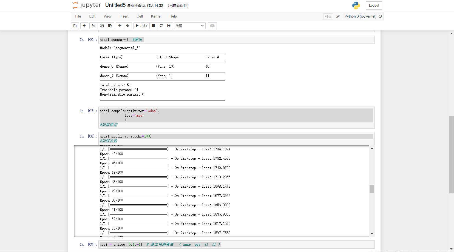Click into the model.summary() code cell
The width and height of the screenshot is (454, 252).
[x=237, y=40]
